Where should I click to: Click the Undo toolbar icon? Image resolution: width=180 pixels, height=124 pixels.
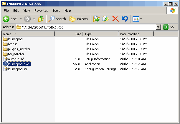click(x=125, y=19)
